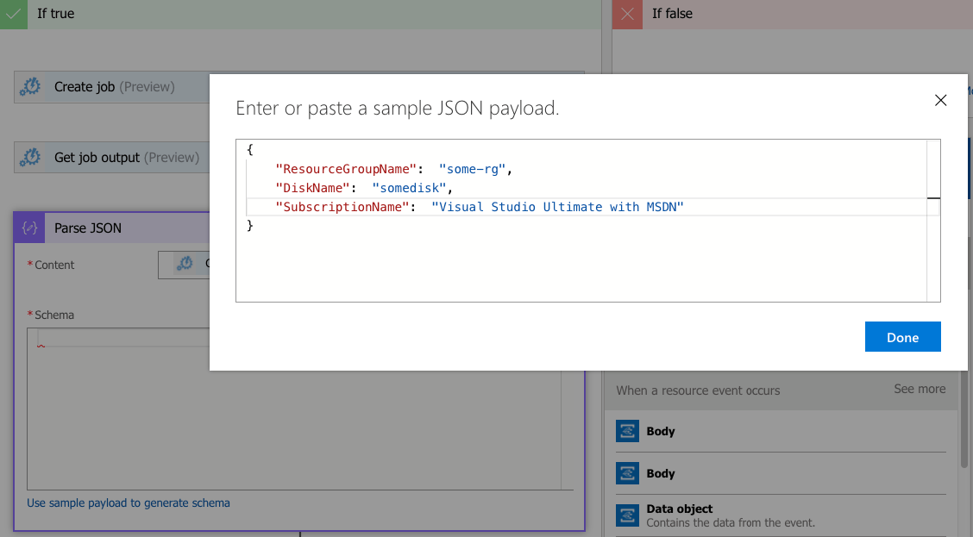The width and height of the screenshot is (973, 537).
Task: Click the red X icon on If false branch
Action: click(x=627, y=14)
